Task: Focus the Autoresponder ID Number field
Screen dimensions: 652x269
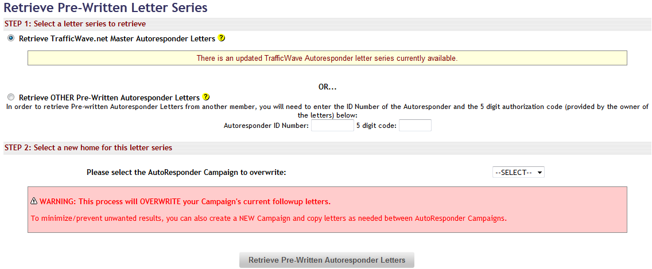Action: tap(332, 125)
